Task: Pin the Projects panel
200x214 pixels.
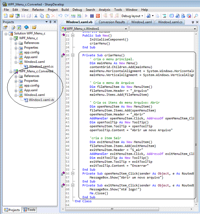Action: click(50, 22)
